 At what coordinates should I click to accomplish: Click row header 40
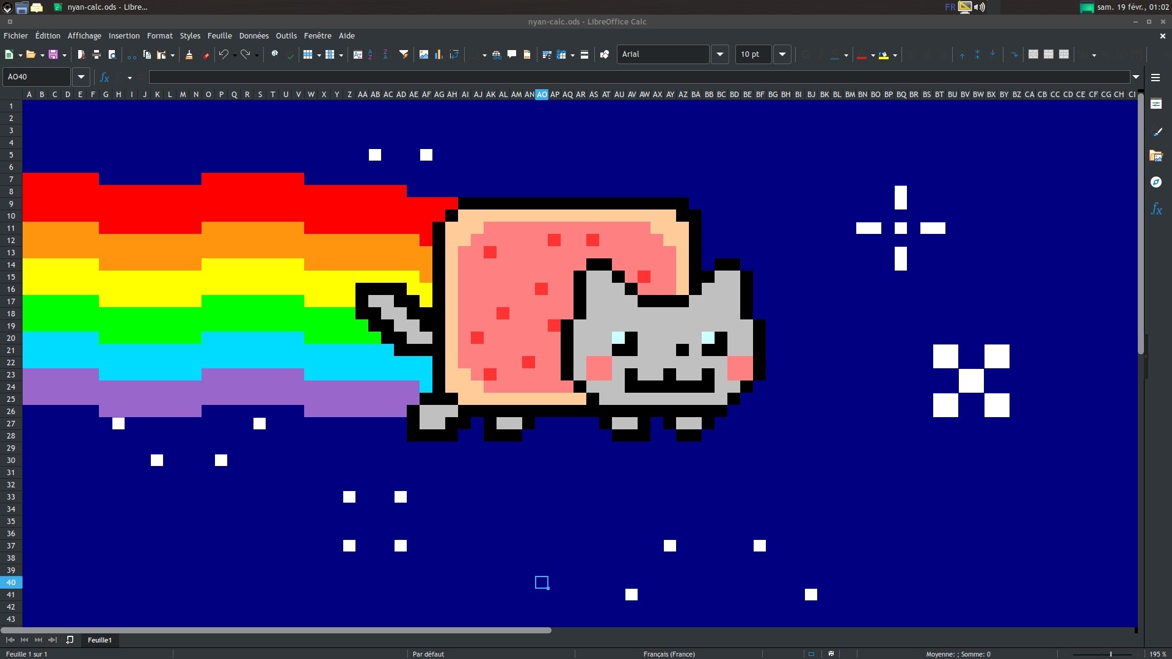(11, 583)
